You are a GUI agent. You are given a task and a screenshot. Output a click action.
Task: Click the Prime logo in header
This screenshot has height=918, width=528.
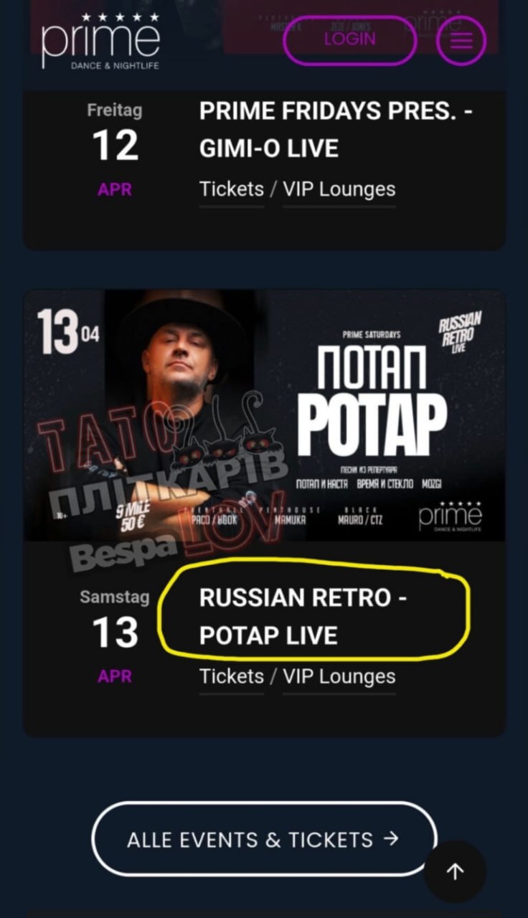(x=100, y=42)
